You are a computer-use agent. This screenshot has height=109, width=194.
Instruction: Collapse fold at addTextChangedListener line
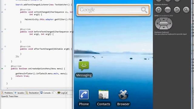5,5
